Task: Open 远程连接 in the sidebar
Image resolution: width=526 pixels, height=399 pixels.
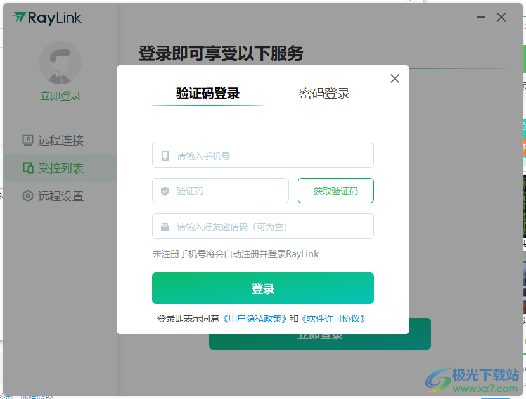Action: click(60, 140)
